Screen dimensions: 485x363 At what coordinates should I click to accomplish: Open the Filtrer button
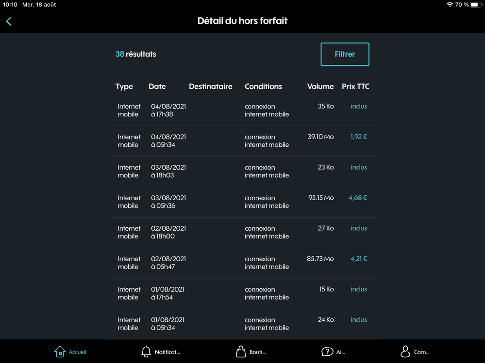pyautogui.click(x=345, y=54)
